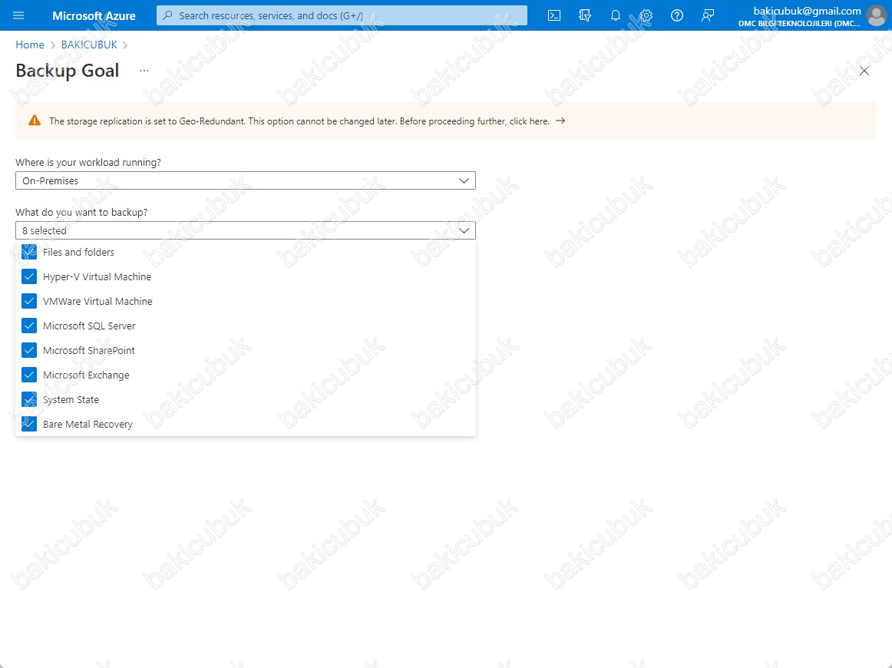The width and height of the screenshot is (892, 668).
Task: Click the 'Backup Goal' page title
Action: pos(67,71)
